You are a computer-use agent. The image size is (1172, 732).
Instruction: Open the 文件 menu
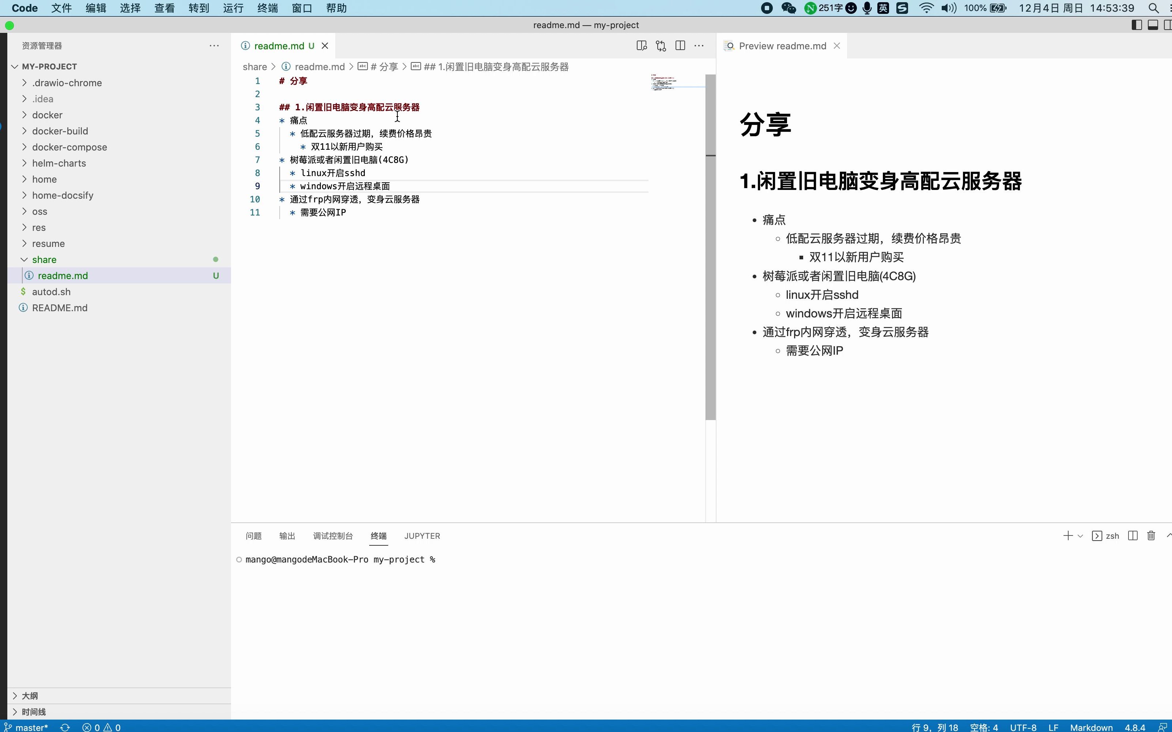[x=61, y=8]
